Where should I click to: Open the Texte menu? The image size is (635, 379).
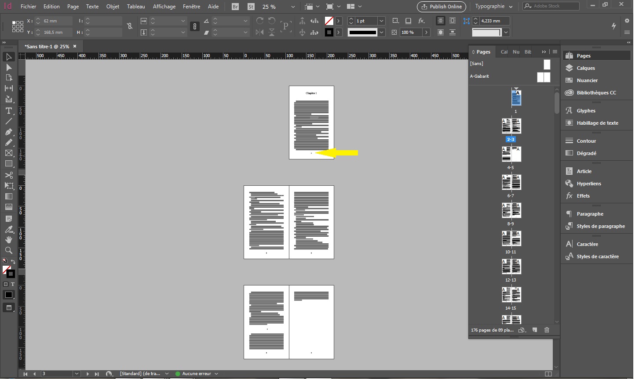pos(92,7)
